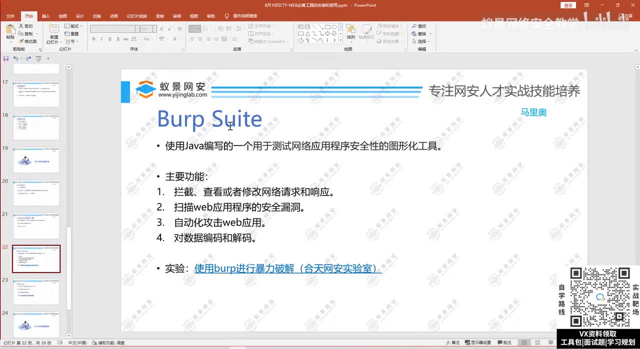Select slide 23 thumbnail
The height and width of the screenshot is (349, 640).
coord(36,291)
